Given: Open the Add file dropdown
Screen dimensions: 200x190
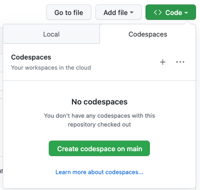Looking at the screenshot, I should (x=118, y=13).
